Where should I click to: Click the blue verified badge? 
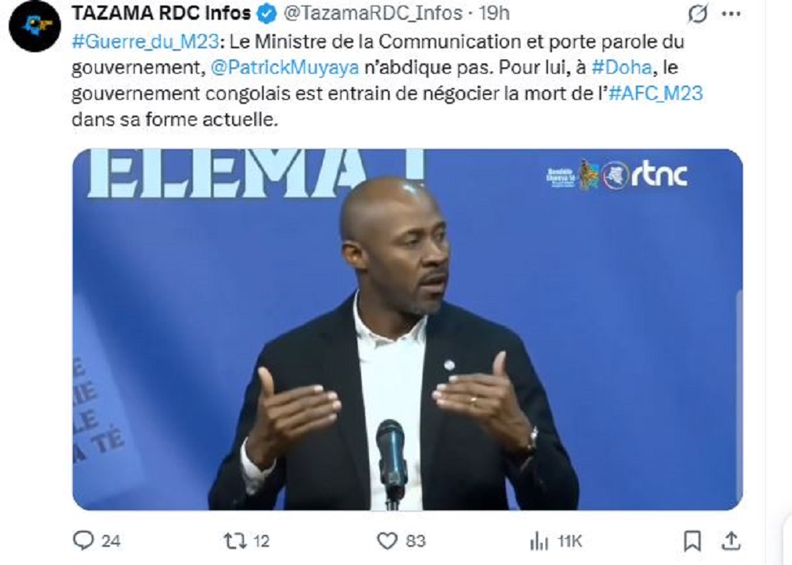[x=267, y=14]
